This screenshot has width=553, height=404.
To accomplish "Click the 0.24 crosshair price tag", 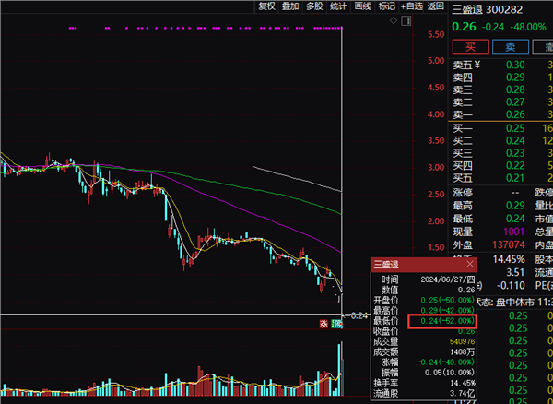I will point(359,315).
